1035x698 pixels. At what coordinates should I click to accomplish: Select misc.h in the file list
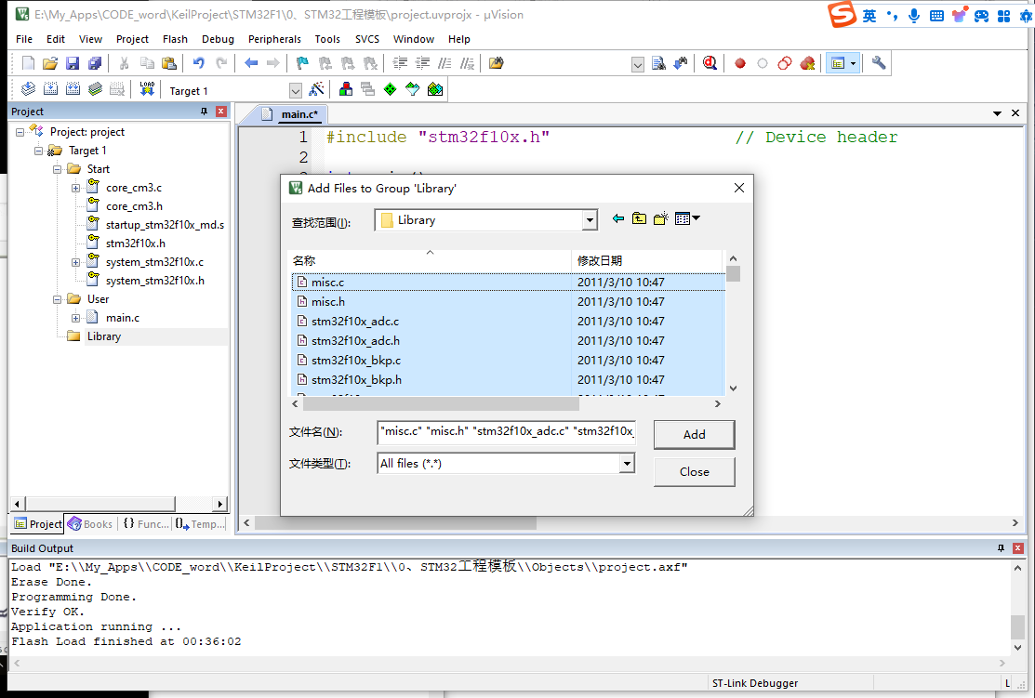[x=328, y=301]
